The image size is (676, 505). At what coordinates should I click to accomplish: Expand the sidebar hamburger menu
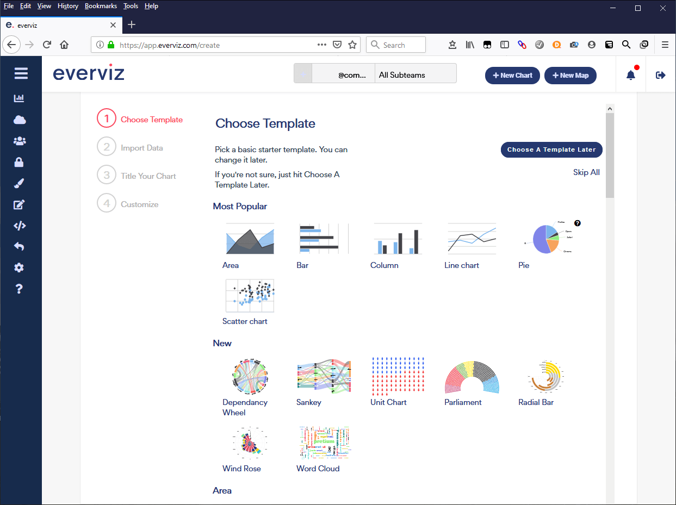(21, 73)
